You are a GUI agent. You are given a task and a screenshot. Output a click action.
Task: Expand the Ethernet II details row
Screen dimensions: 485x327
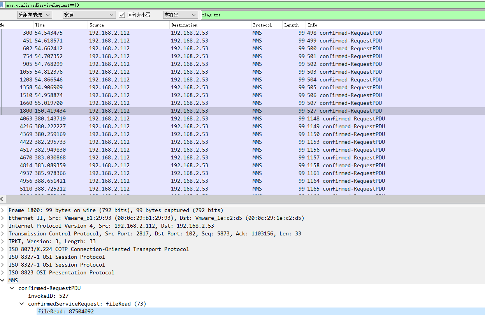pyautogui.click(x=3, y=218)
